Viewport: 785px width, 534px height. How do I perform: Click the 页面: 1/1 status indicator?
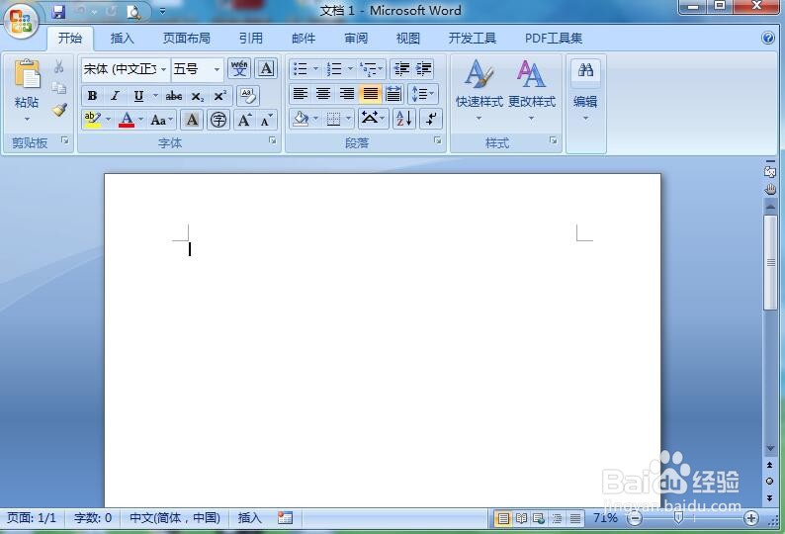32,517
